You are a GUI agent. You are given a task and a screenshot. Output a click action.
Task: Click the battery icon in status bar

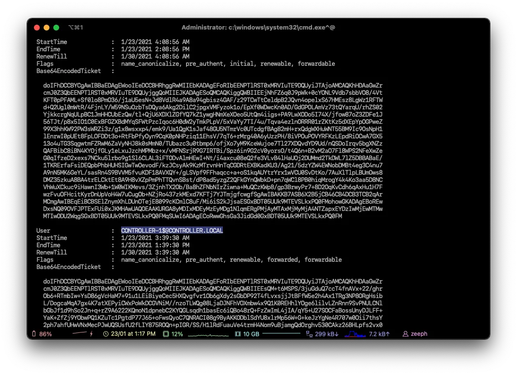coord(34,334)
